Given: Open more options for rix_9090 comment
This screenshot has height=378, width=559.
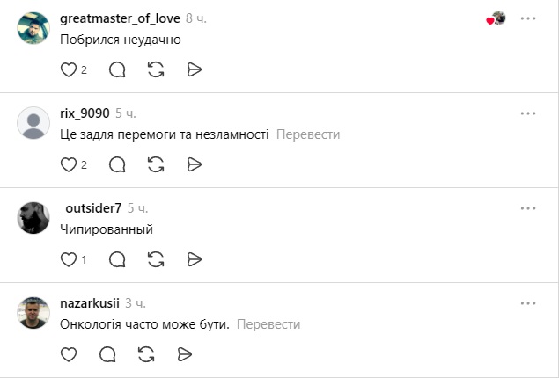Looking at the screenshot, I should coord(528,113).
